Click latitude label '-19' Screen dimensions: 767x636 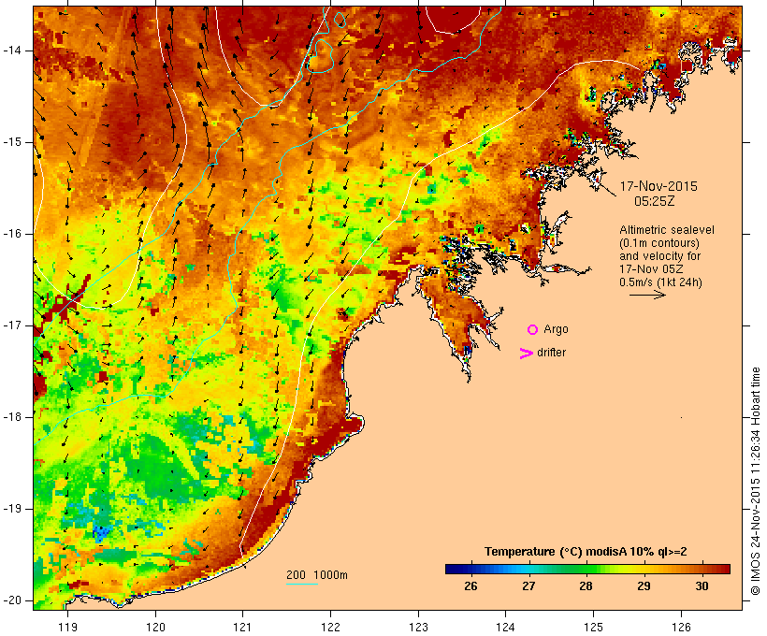click(11, 509)
